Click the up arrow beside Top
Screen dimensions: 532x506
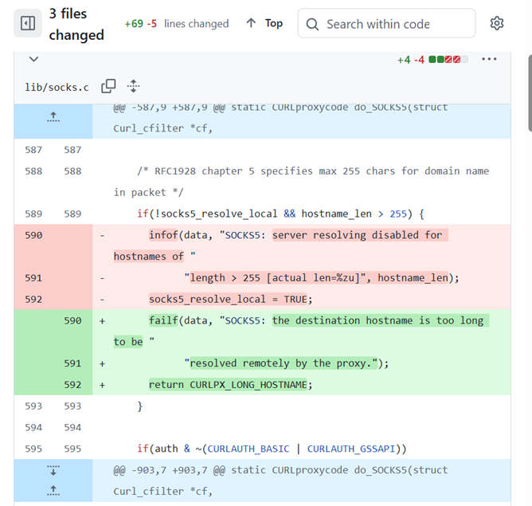(252, 24)
